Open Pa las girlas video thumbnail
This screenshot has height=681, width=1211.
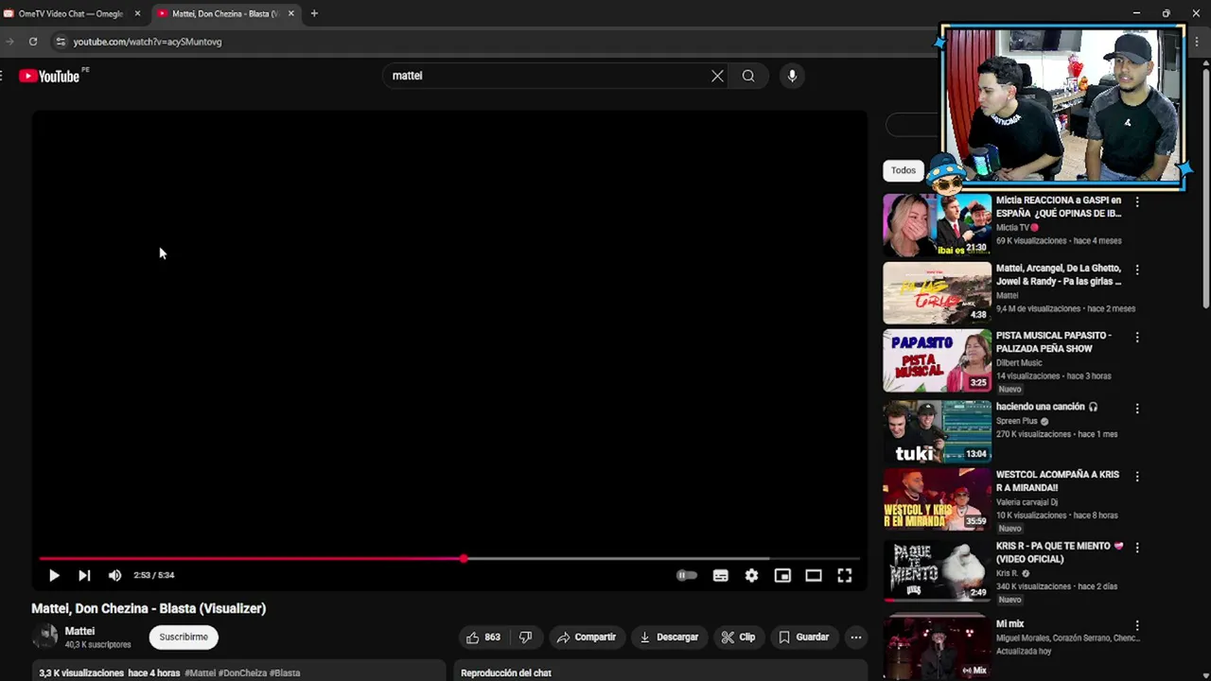[x=938, y=293]
